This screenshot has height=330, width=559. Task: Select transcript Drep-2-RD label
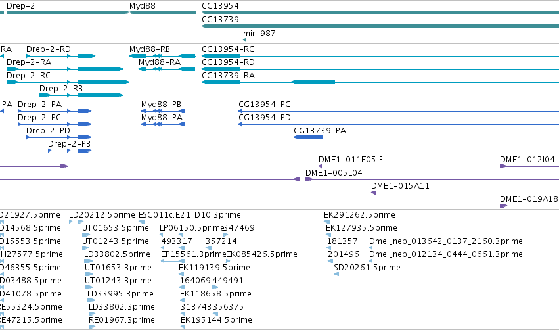coord(49,49)
